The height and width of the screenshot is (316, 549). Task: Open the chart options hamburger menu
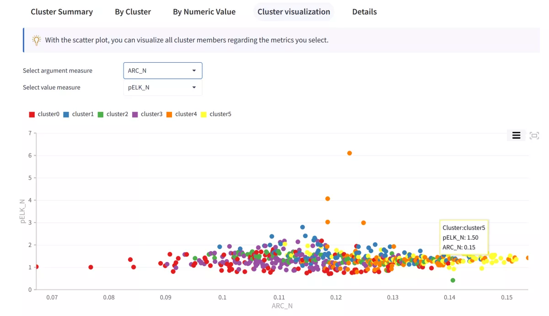click(x=516, y=135)
